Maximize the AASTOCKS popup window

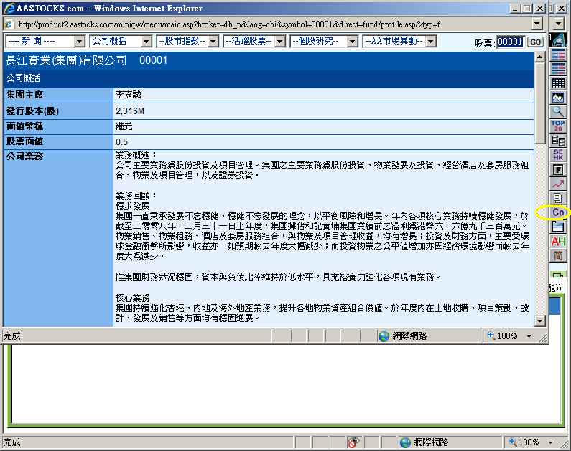point(527,8)
